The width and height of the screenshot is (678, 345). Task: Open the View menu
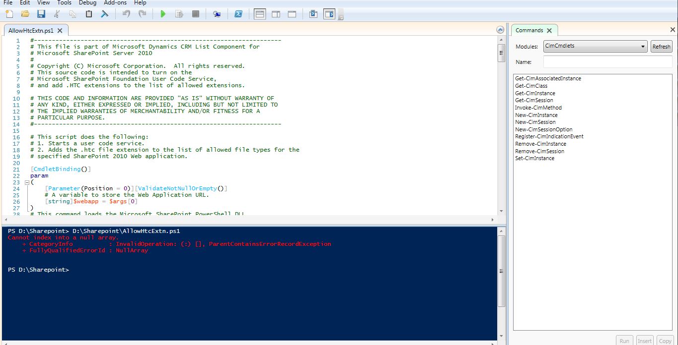coord(43,2)
